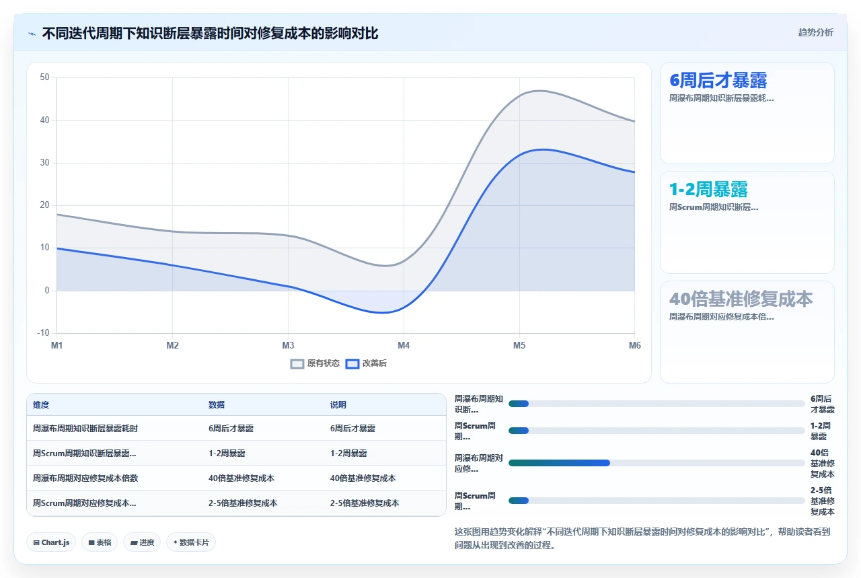
Task: Select the 表格 tag chip
Action: coord(100,542)
